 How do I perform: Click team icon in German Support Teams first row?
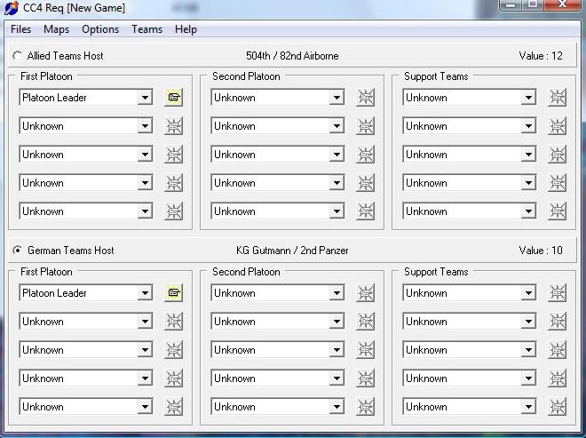click(557, 293)
